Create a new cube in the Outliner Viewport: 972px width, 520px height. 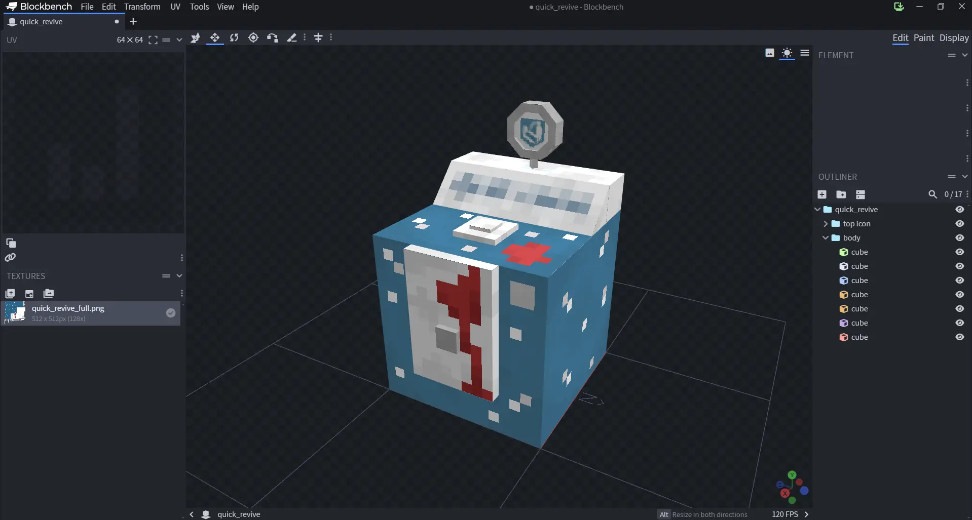coord(822,194)
